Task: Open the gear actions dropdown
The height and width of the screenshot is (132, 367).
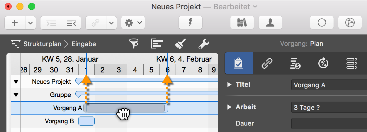Action: point(133,22)
